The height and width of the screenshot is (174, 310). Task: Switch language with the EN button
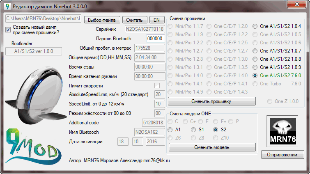pyautogui.click(x=156, y=20)
